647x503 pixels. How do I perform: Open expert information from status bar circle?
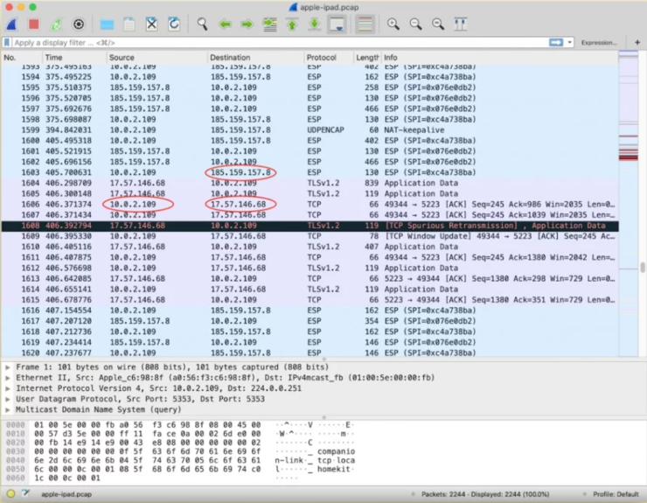[10, 494]
